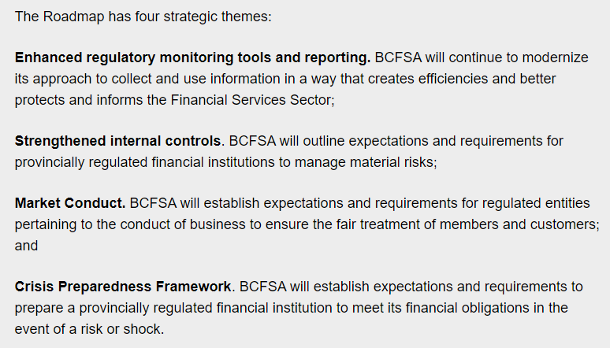Click the bold 'Strengthened internal controls' heading
Viewport: 610px width, 348px height.
118,141
